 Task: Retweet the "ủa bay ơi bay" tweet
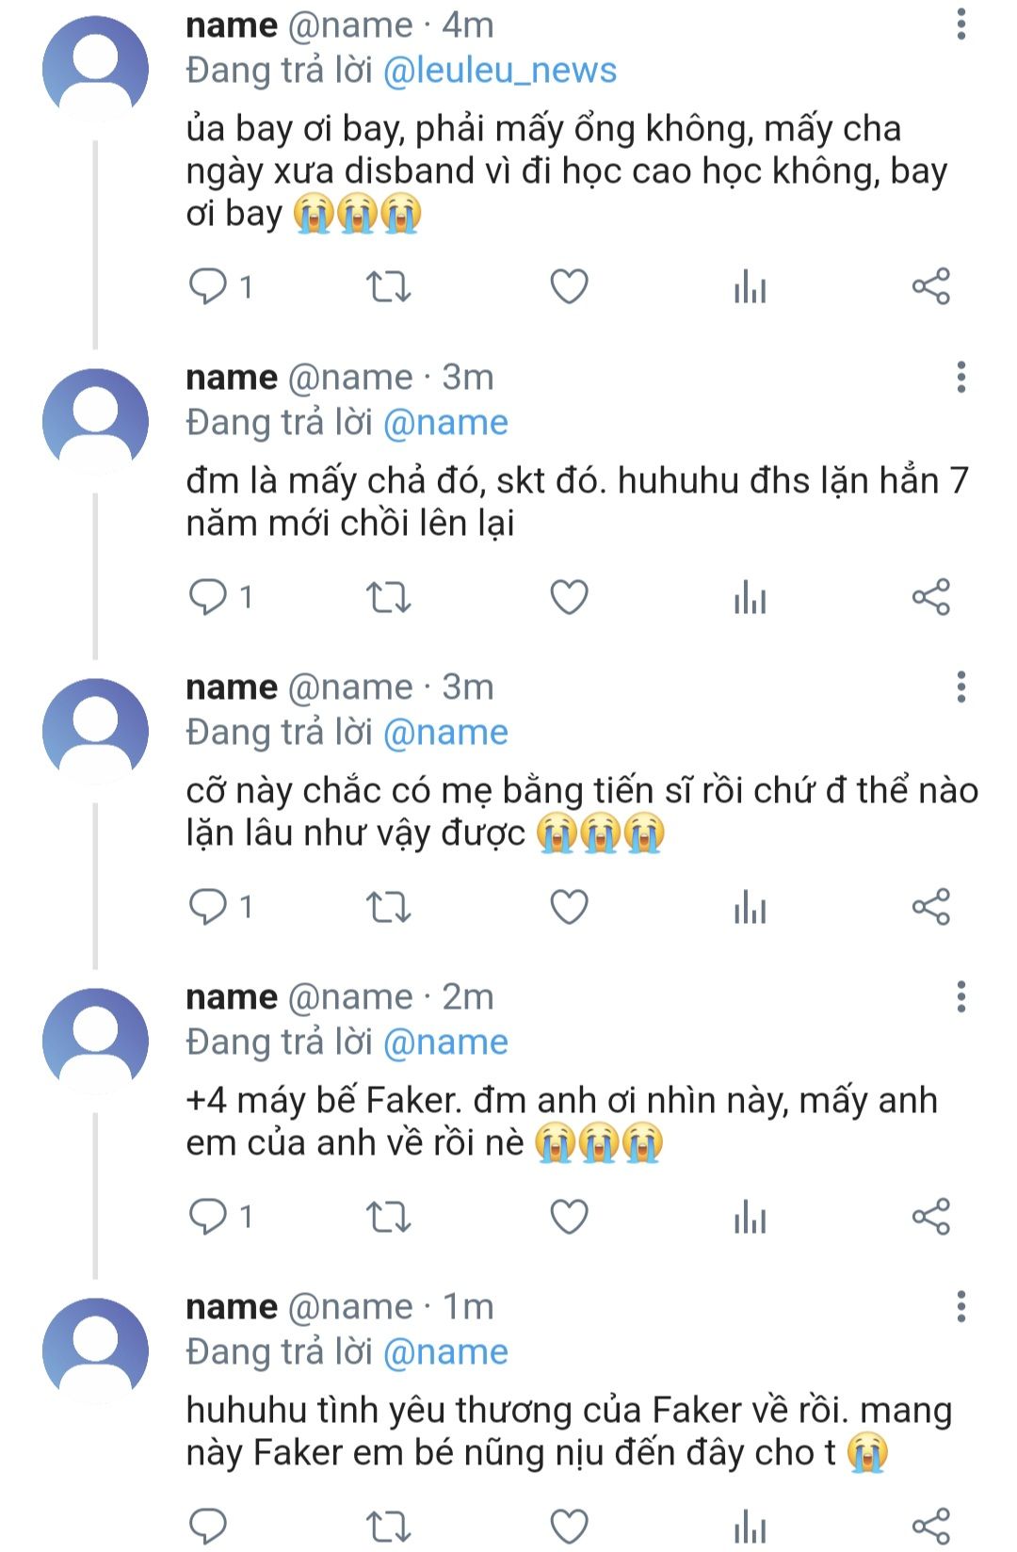pyautogui.click(x=388, y=286)
